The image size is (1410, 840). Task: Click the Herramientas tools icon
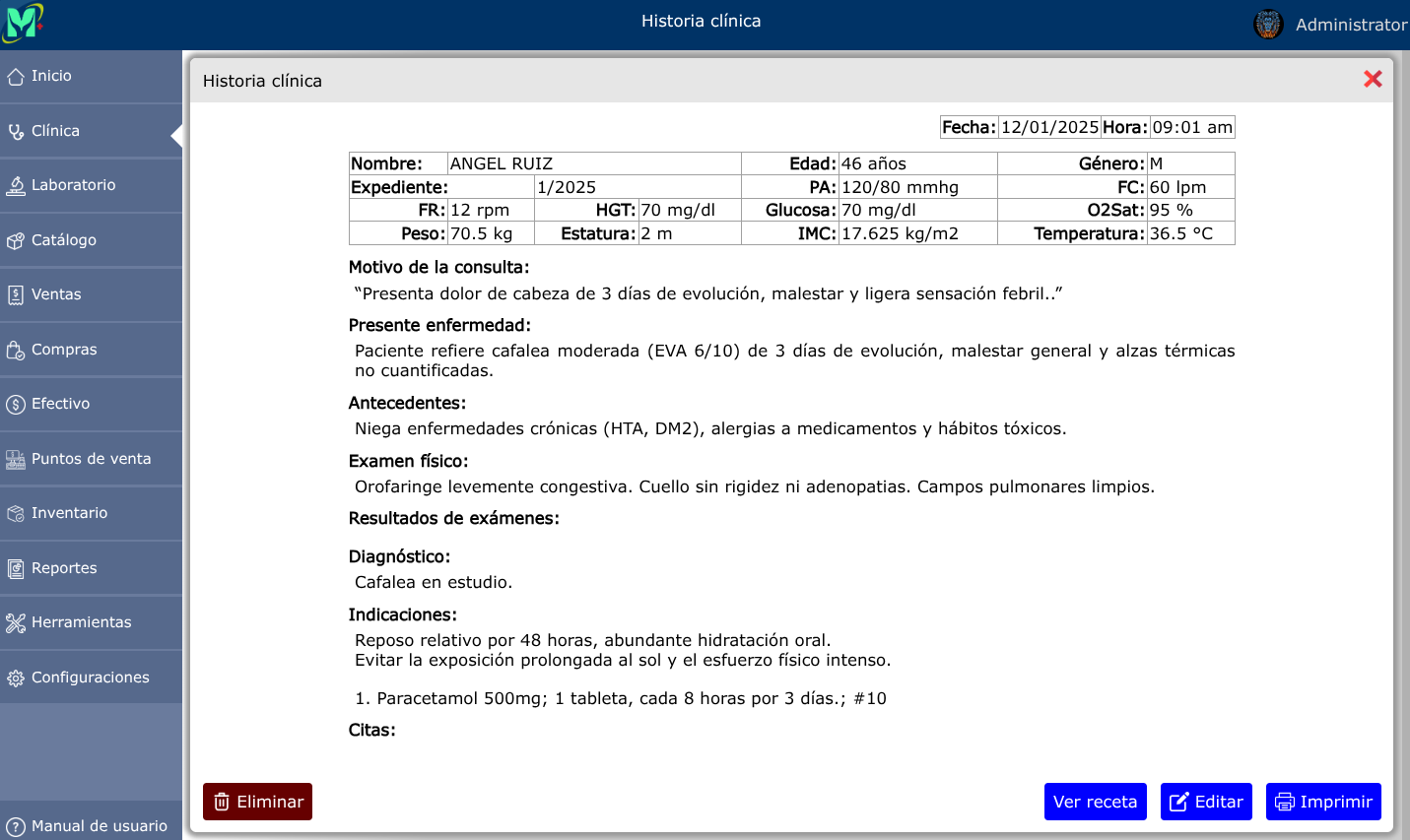(16, 623)
